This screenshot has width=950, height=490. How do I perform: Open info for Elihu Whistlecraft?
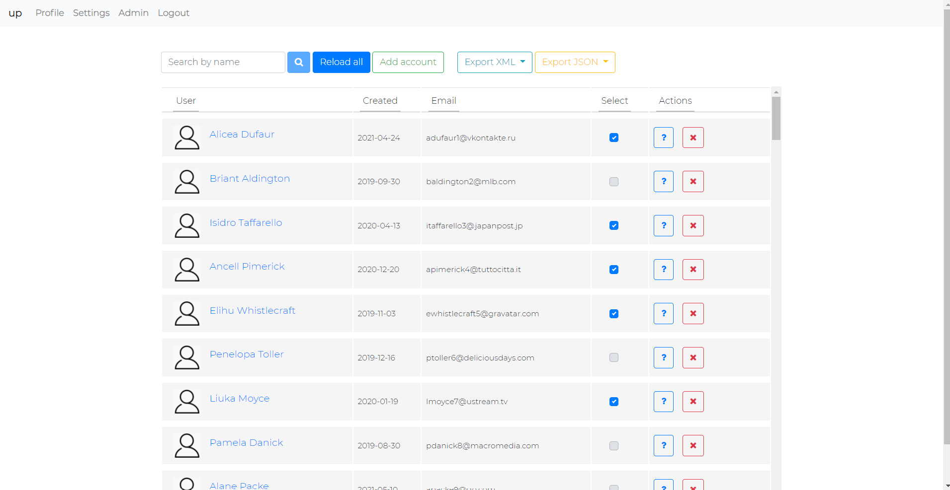point(664,314)
